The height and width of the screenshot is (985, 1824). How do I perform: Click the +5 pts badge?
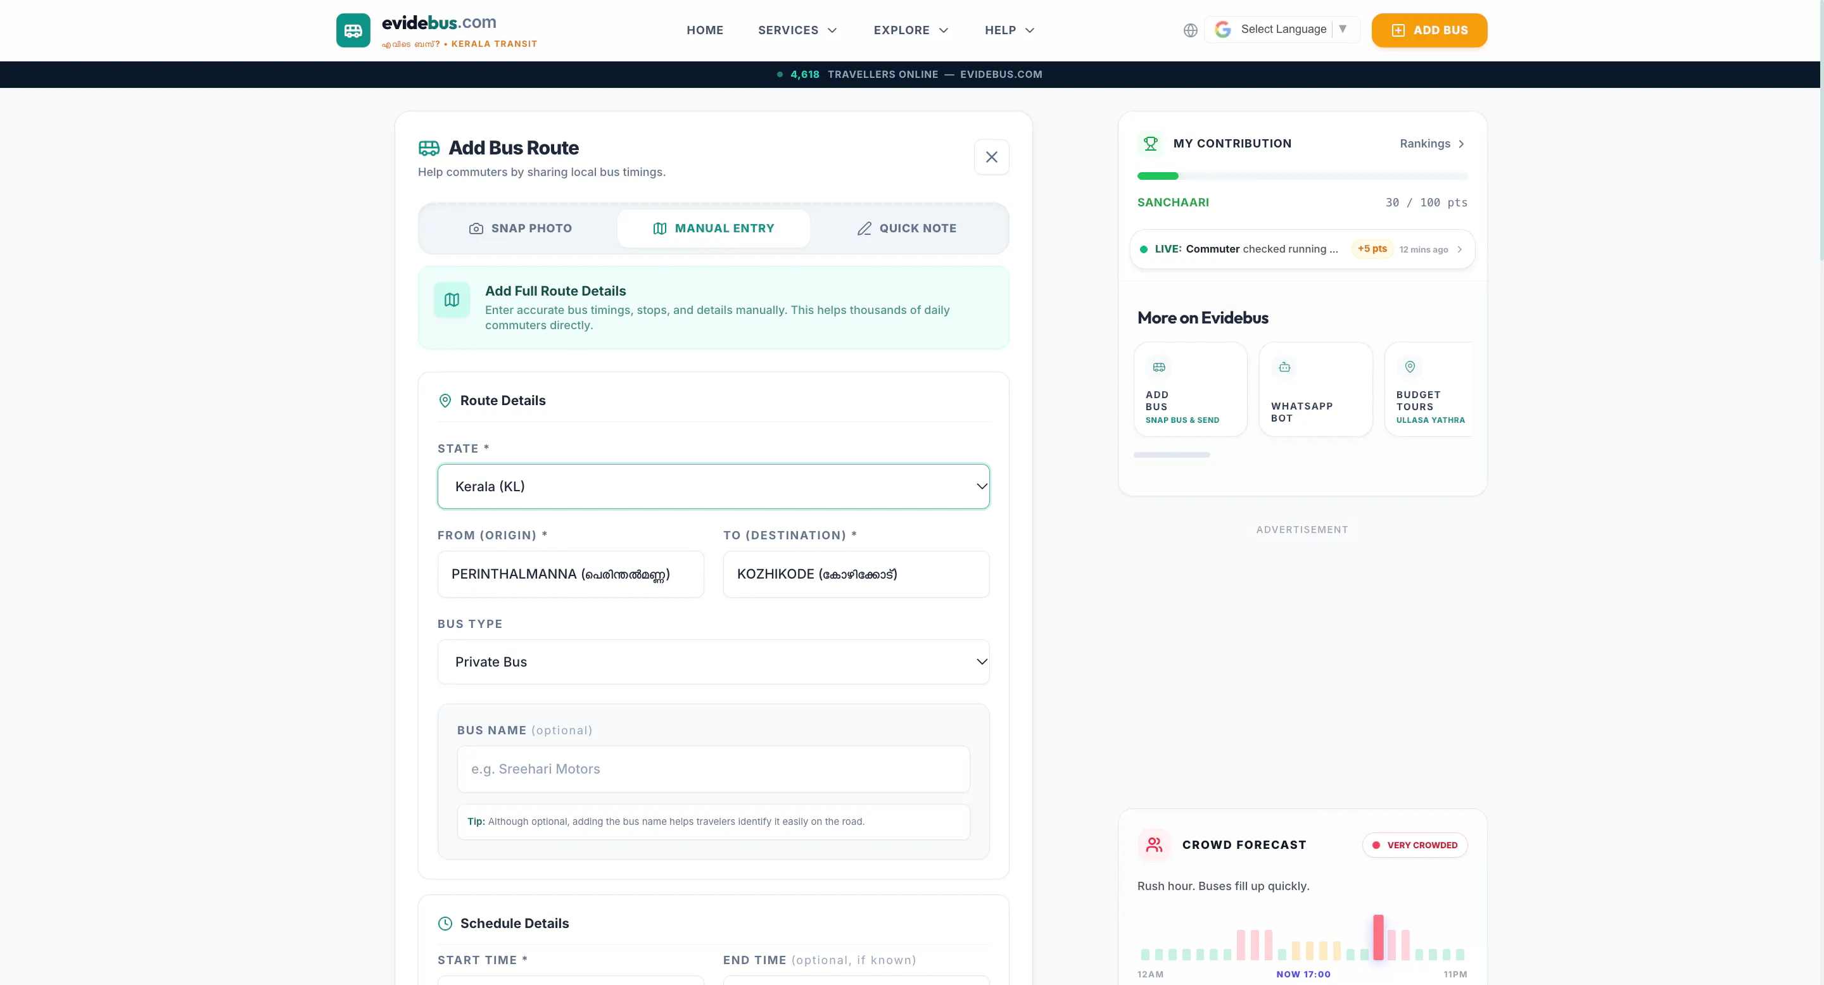tap(1372, 249)
